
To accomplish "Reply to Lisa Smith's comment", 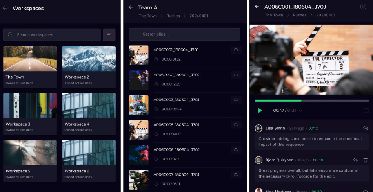I will point(366,128).
